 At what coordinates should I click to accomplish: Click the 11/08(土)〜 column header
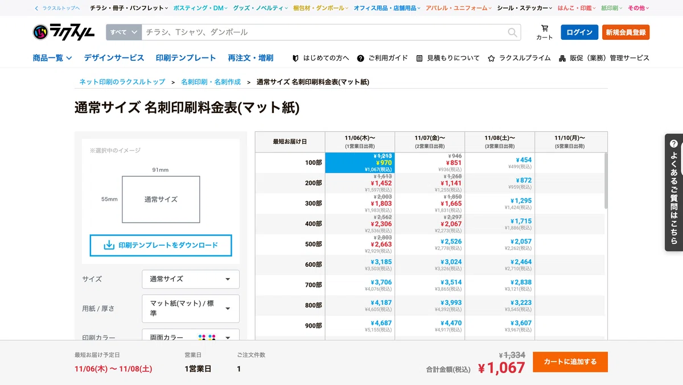(500, 142)
